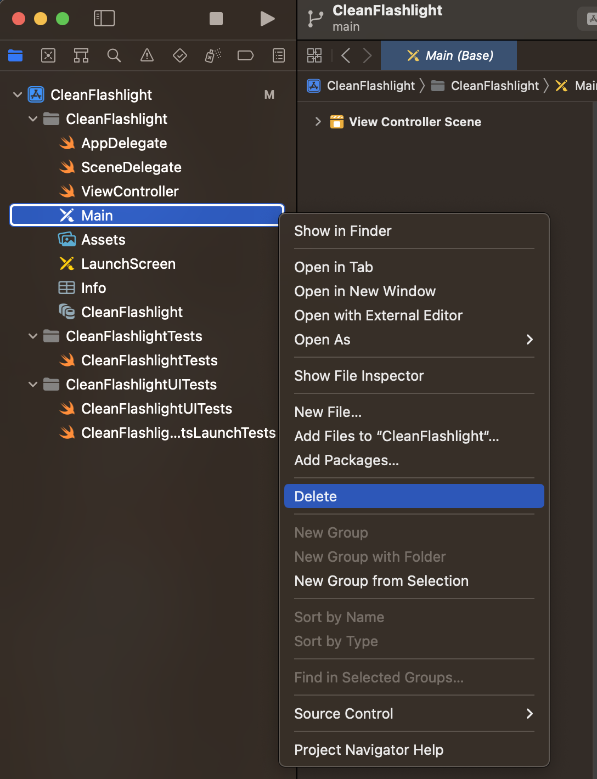
Task: Choose Show in Finder
Action: [414, 231]
